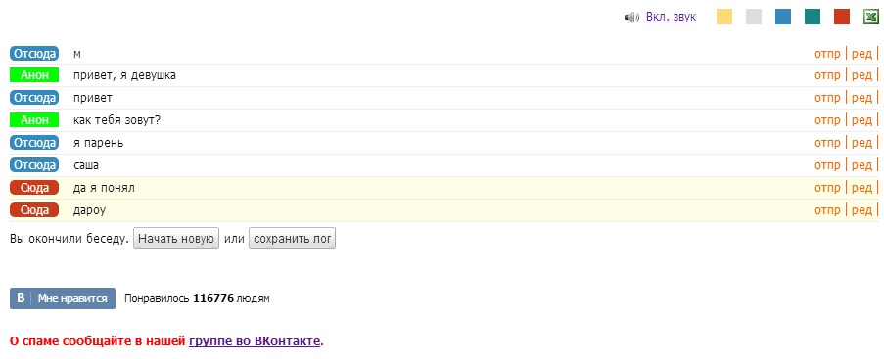Click the Сюда label beside 'дароу'
The width and height of the screenshot is (884, 359).
[34, 210]
